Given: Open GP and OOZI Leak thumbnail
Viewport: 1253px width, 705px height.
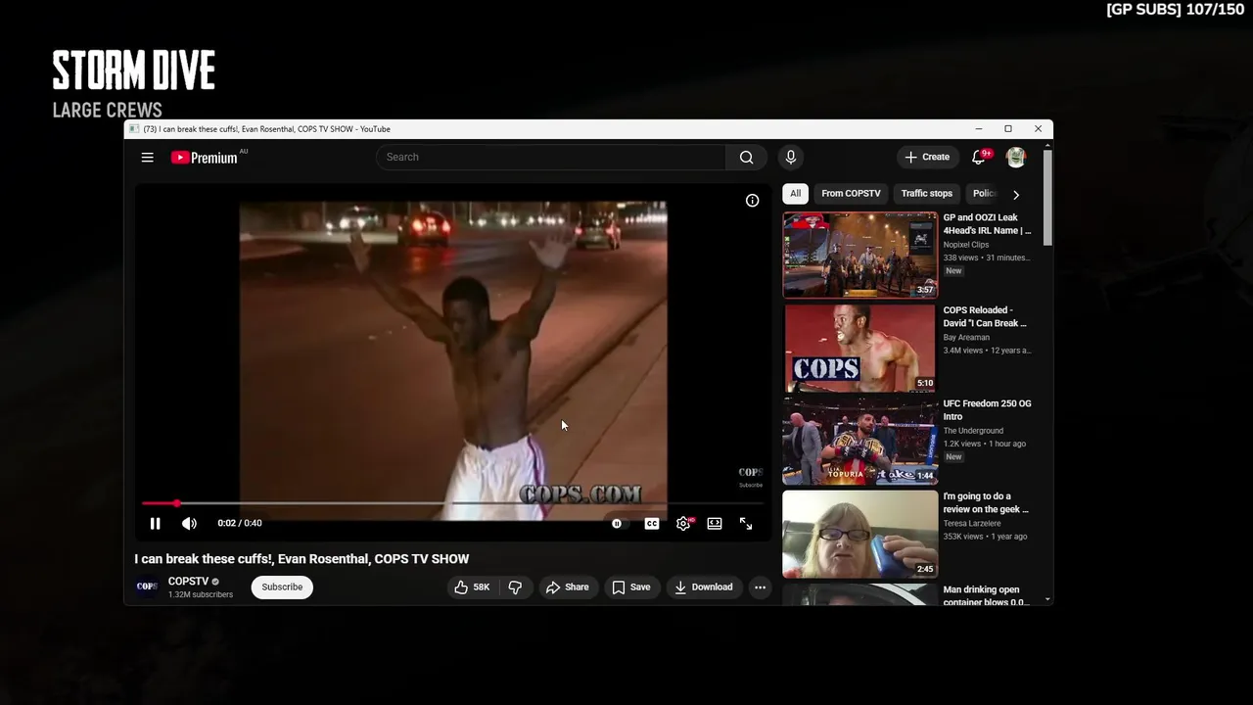Looking at the screenshot, I should point(860,255).
